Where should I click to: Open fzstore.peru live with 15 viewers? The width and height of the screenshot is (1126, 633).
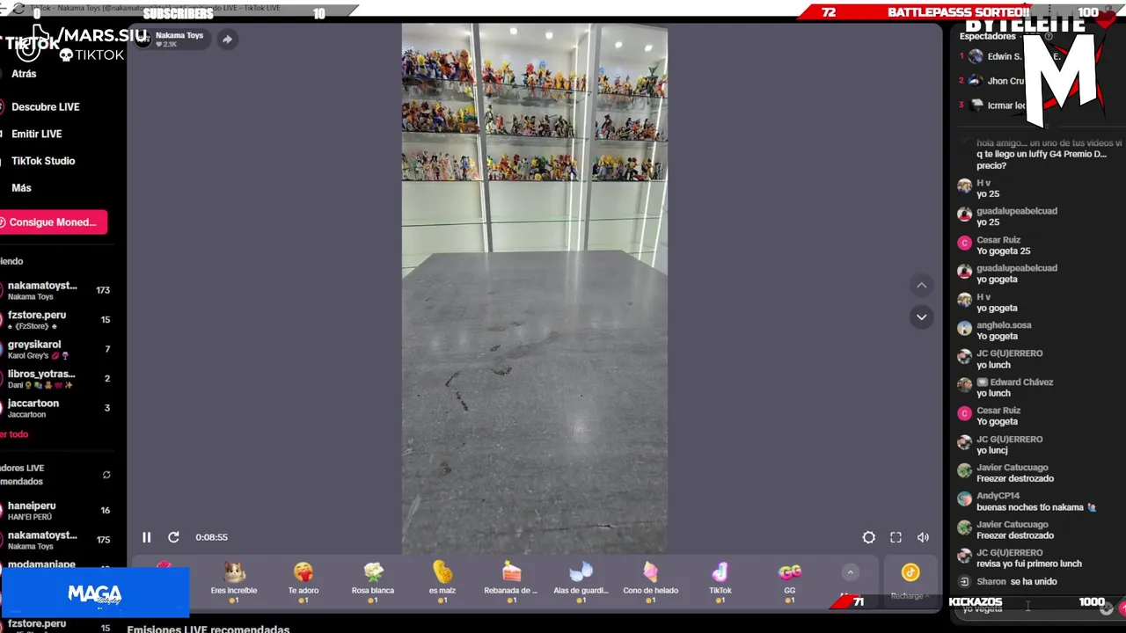[x=57, y=320]
